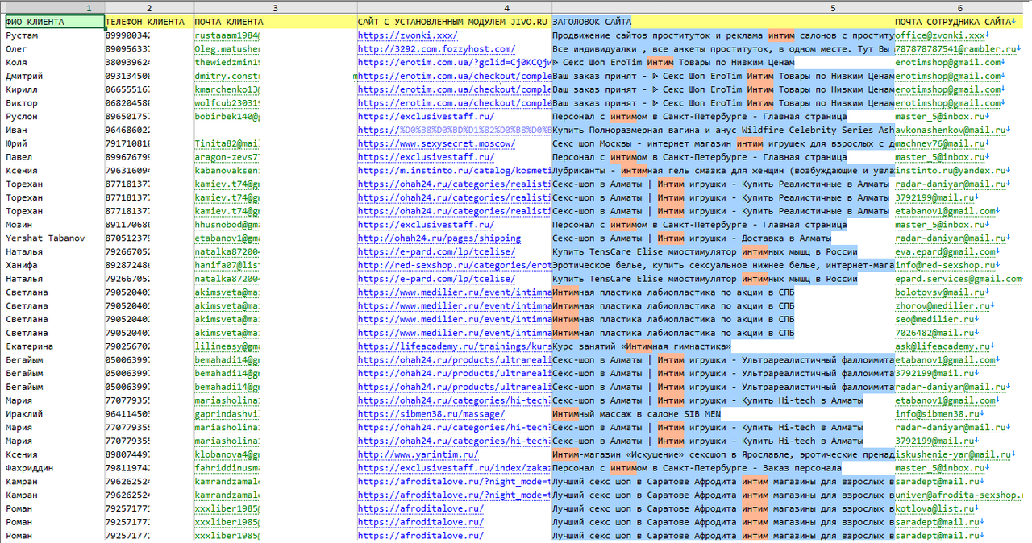The image size is (1032, 543).
Task: Click the seo@medilier.ru email
Action: pyautogui.click(x=934, y=320)
